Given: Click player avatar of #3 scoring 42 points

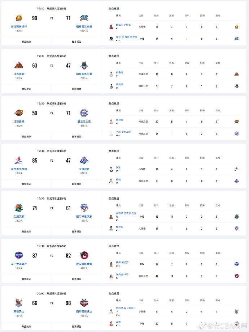Looking at the screenshot, I should click(111, 276).
